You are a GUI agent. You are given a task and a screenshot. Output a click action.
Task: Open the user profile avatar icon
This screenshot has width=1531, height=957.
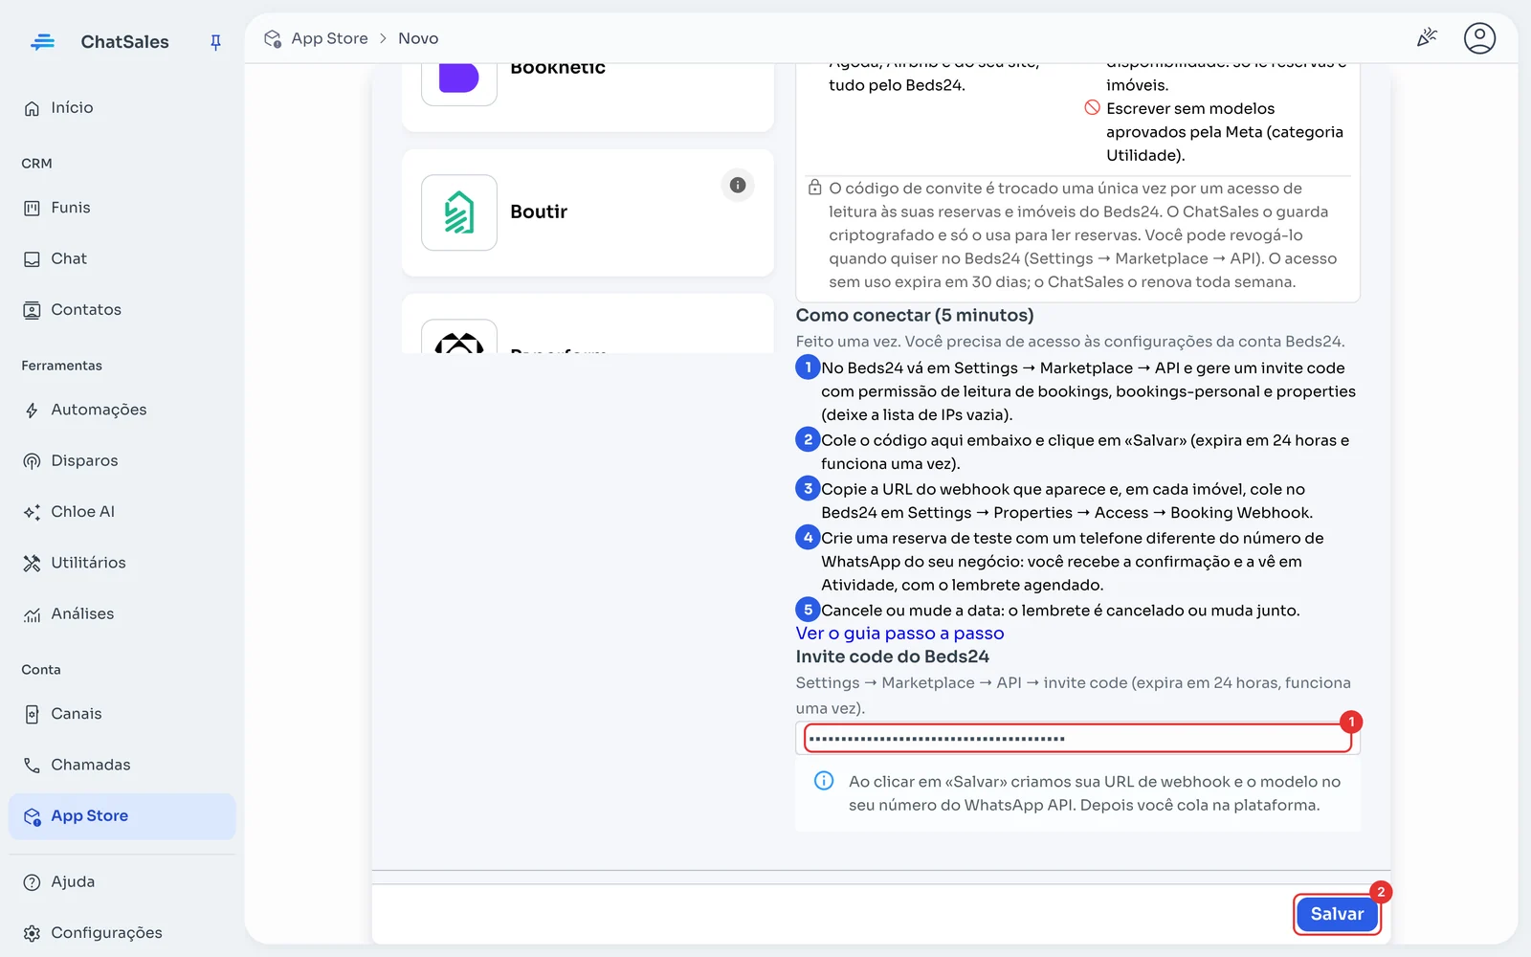pos(1479,38)
